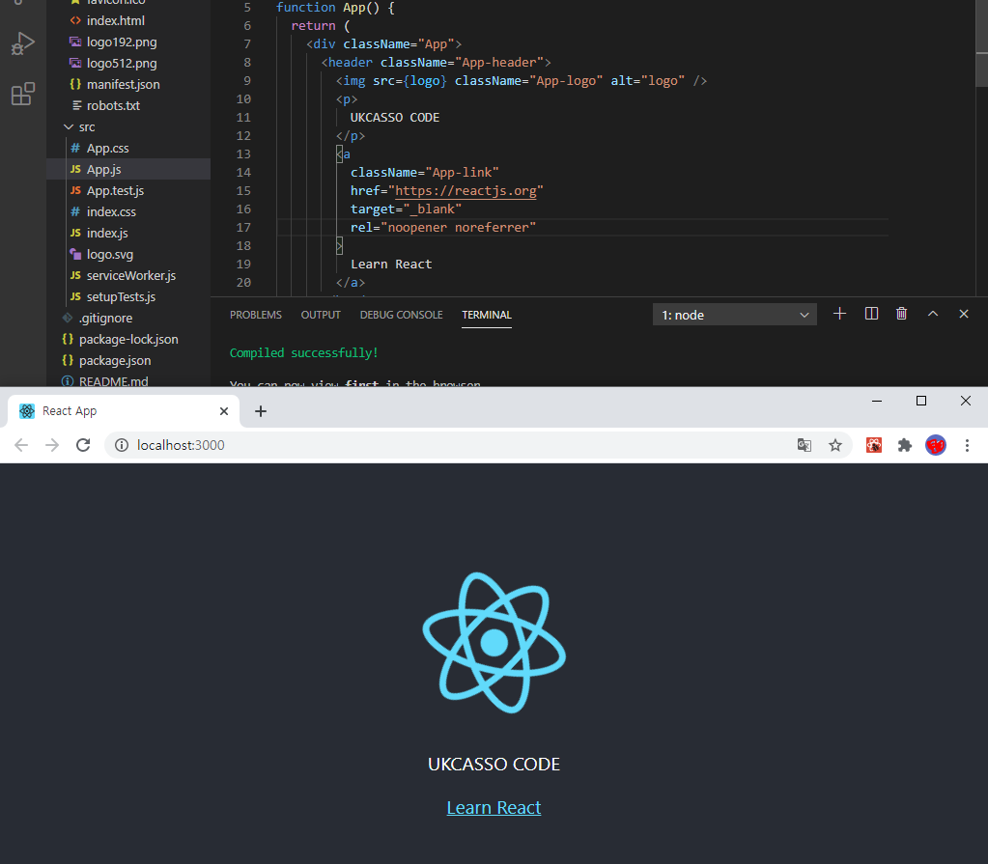Kill the terminal with the trash icon
Image resolution: width=988 pixels, height=864 pixels.
(902, 314)
